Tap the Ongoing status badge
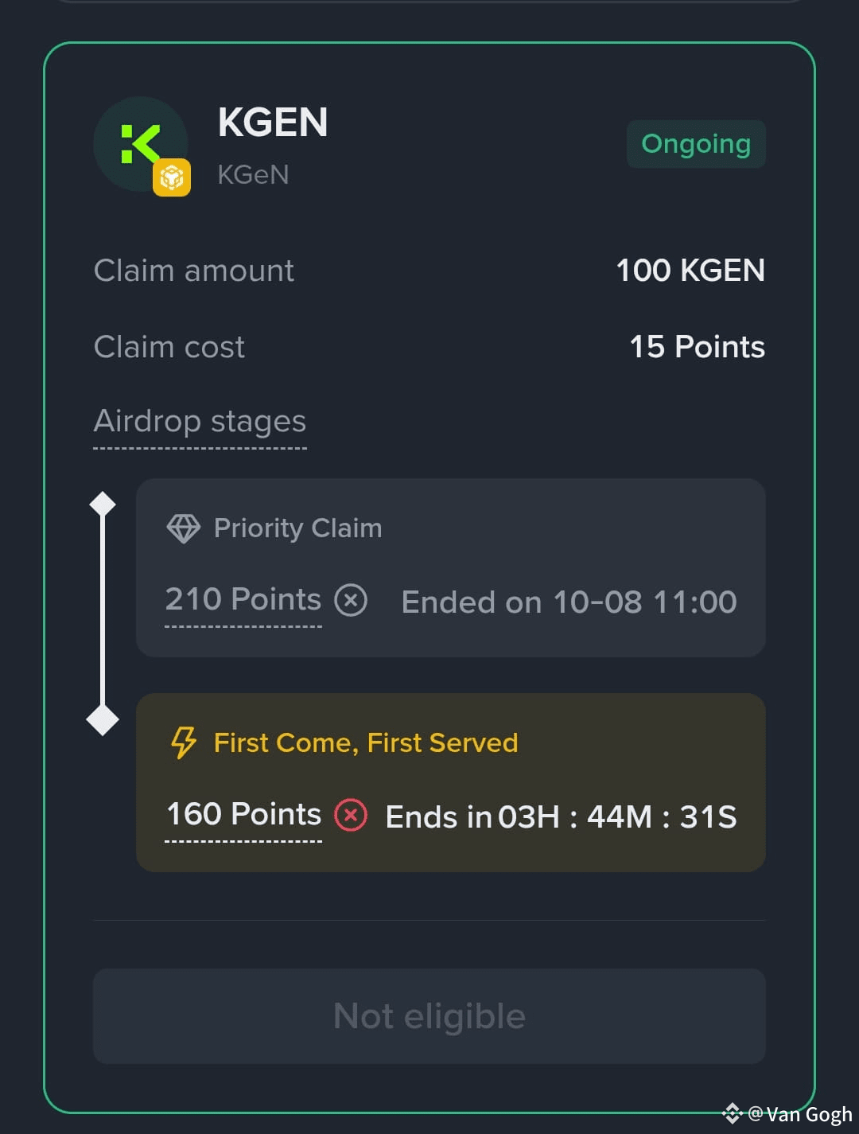859x1134 pixels. point(696,144)
